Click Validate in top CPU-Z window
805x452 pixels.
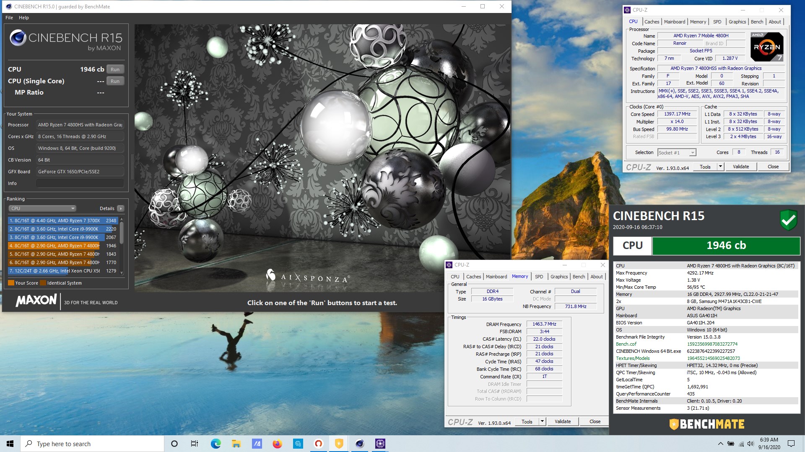tap(741, 167)
